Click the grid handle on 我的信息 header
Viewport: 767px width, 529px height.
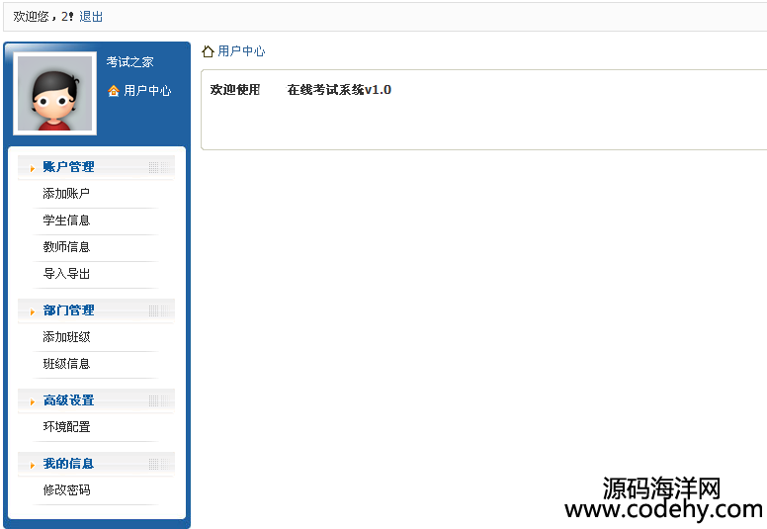pos(159,464)
